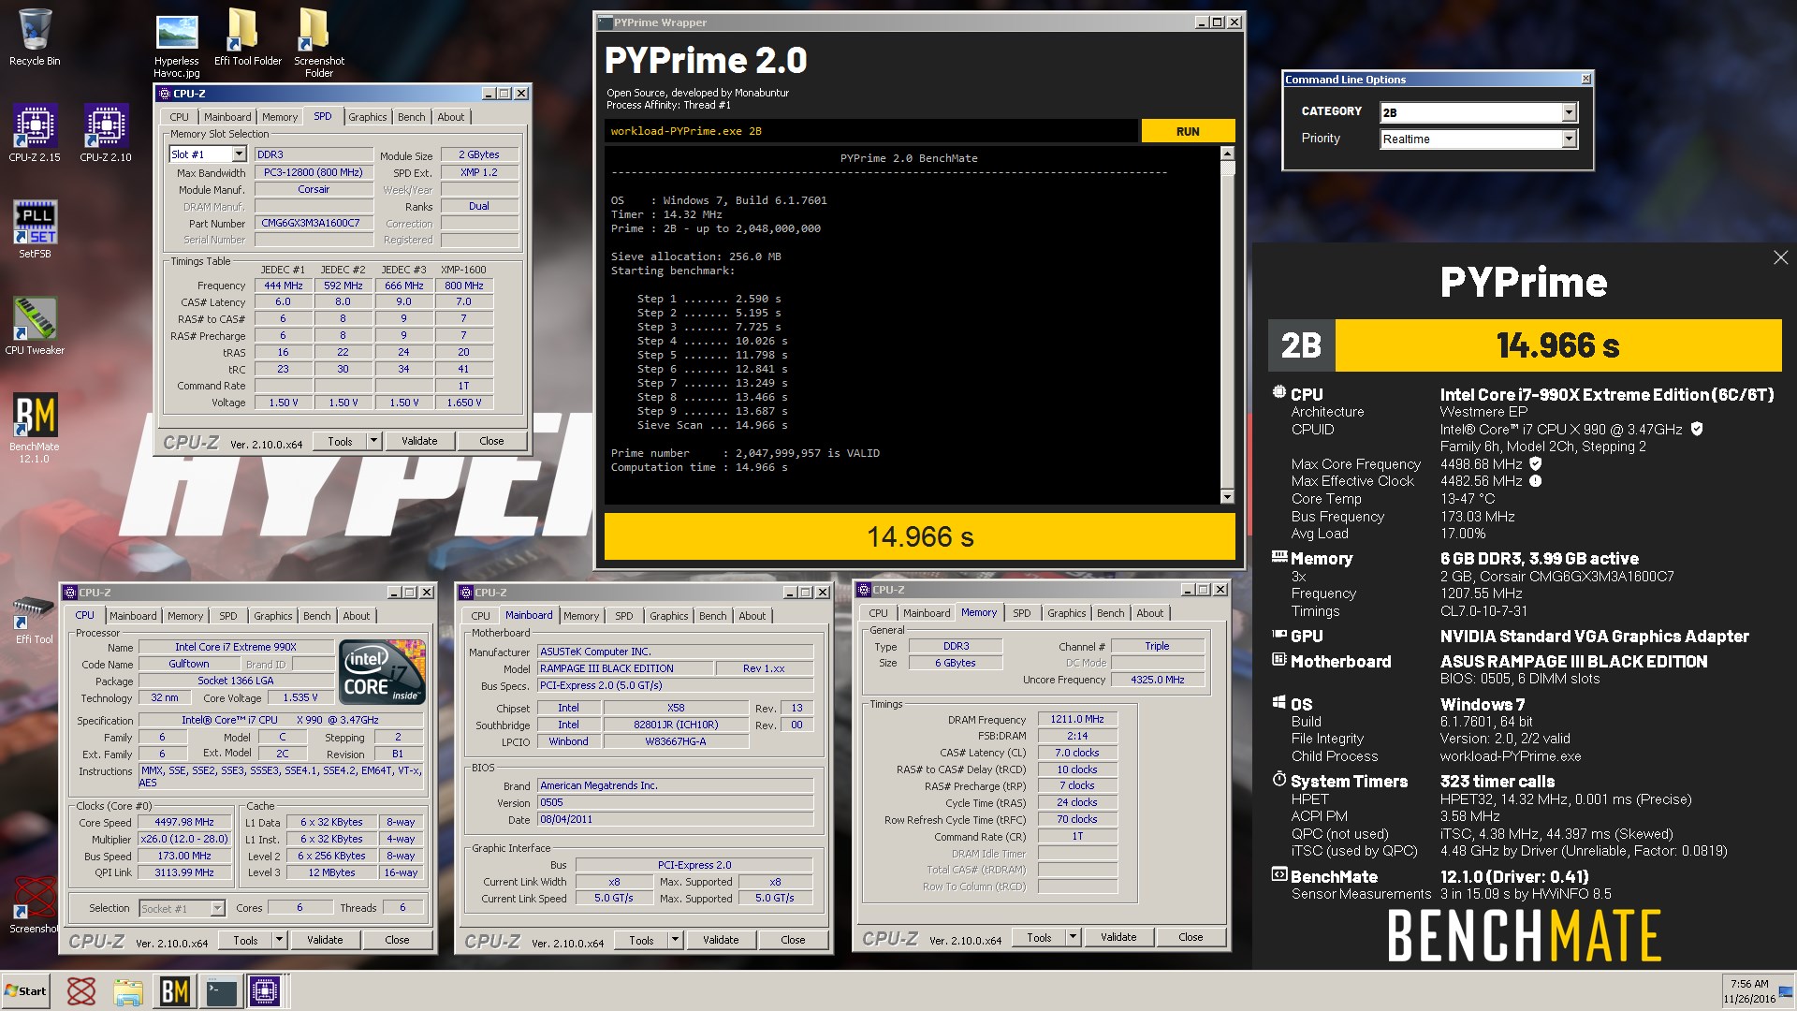Viewport: 1797px width, 1011px height.
Task: Open the Recycle Bin desktop icon
Action: coord(35,37)
